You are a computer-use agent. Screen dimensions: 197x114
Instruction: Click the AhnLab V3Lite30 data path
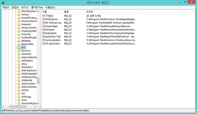pos(111,44)
